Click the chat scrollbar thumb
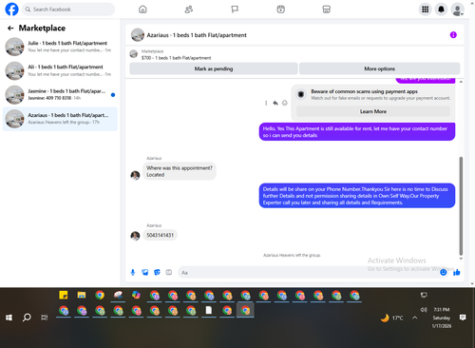This screenshot has height=348, width=475. coord(461,206)
